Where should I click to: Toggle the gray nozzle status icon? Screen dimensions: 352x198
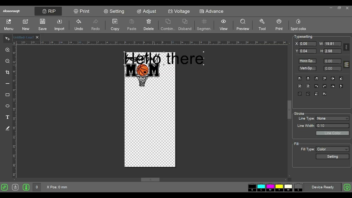point(15,187)
